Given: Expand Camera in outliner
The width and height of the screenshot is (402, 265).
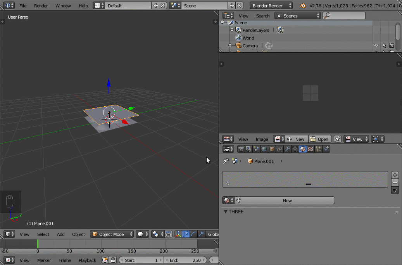Looking at the screenshot, I should [x=230, y=45].
